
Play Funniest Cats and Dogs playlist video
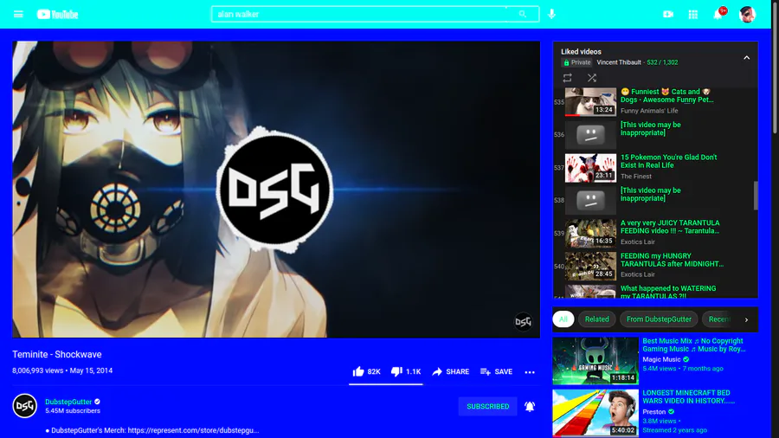pos(666,96)
